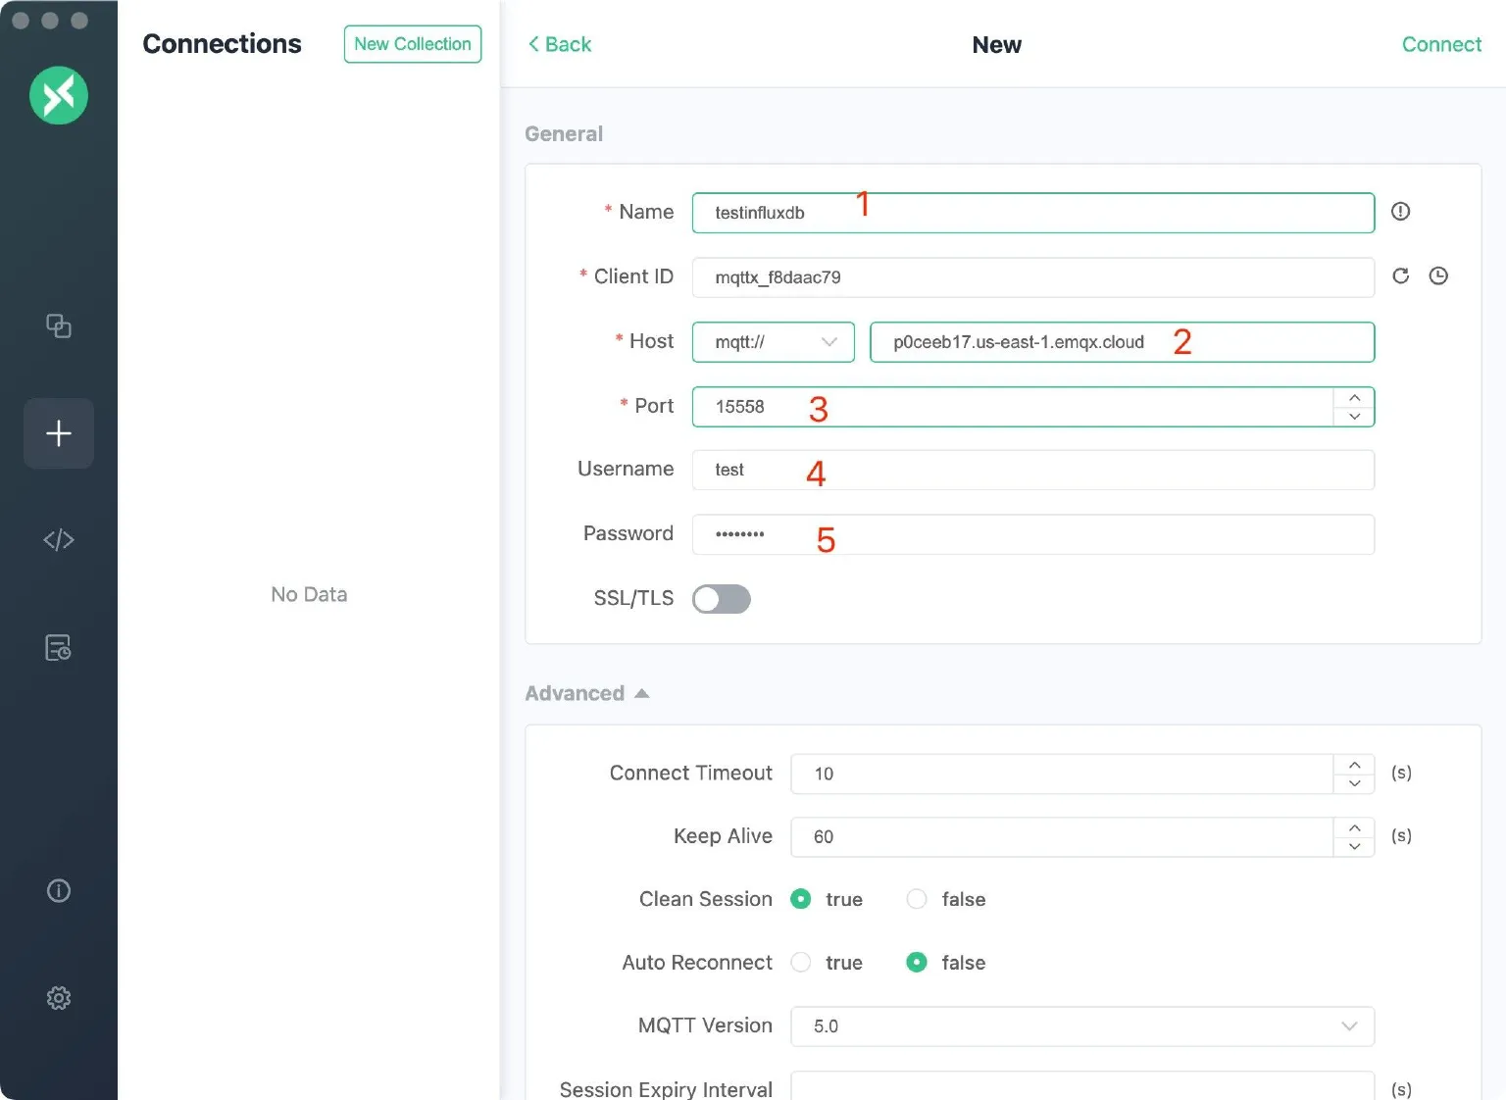
Task: Click the MQTTX logo icon
Action: click(59, 95)
